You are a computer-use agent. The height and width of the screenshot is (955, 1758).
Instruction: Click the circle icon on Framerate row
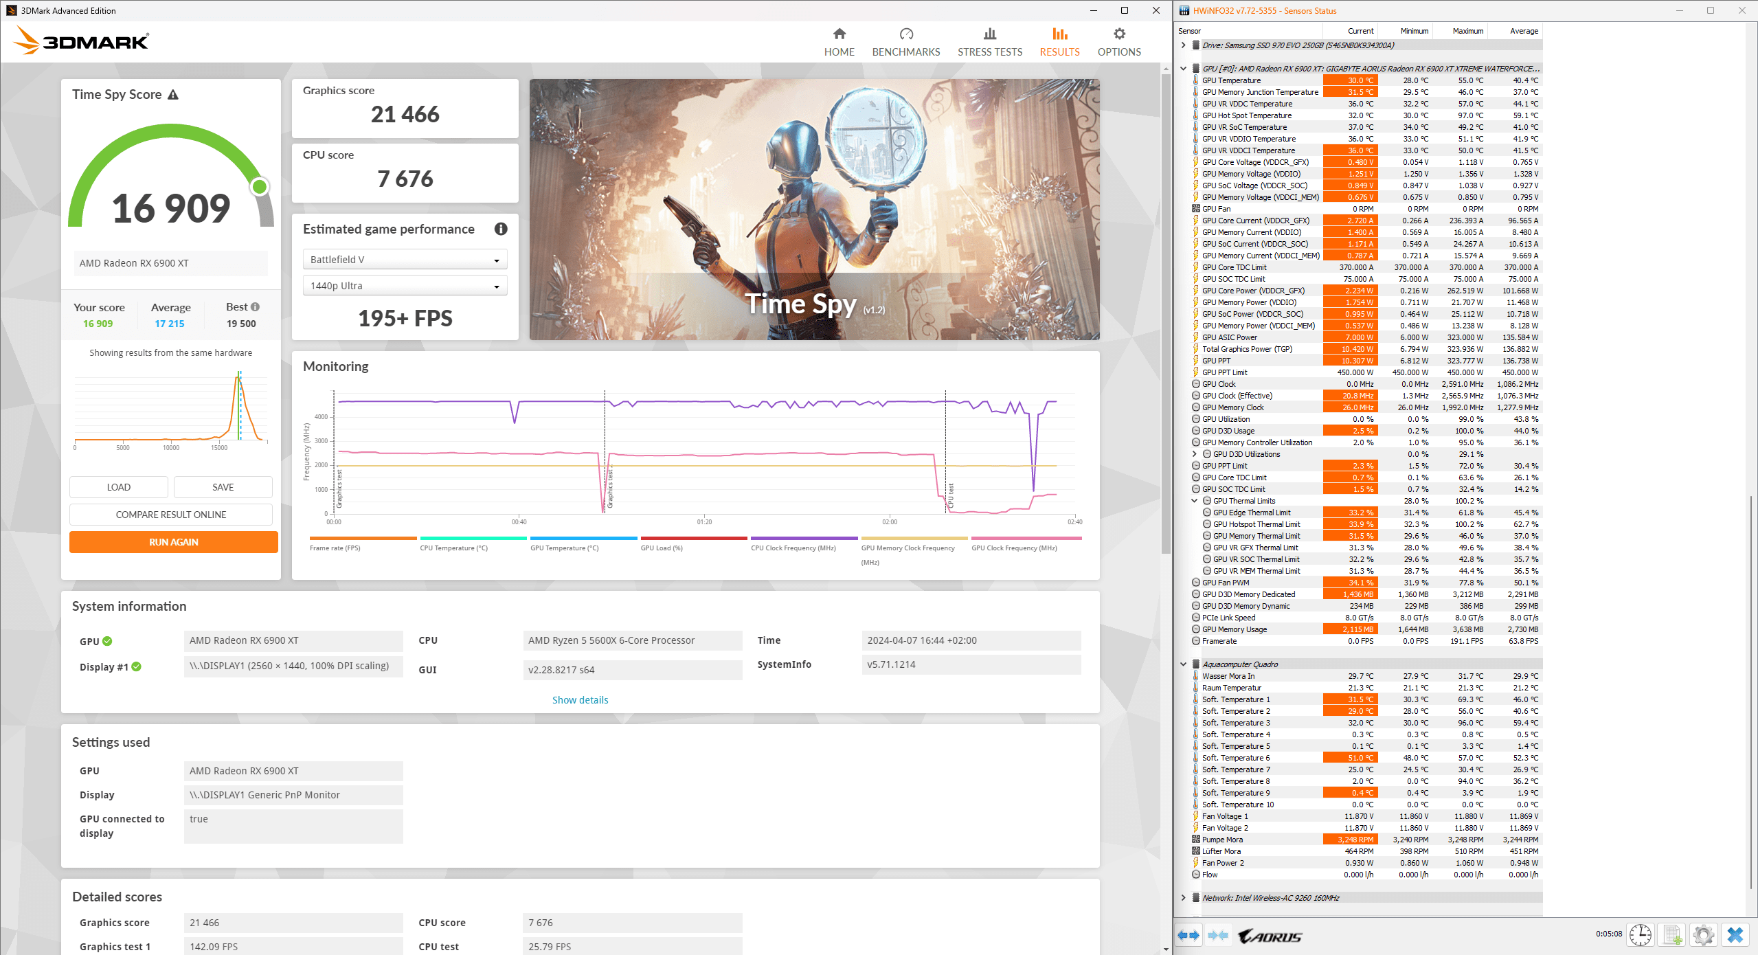1196,641
